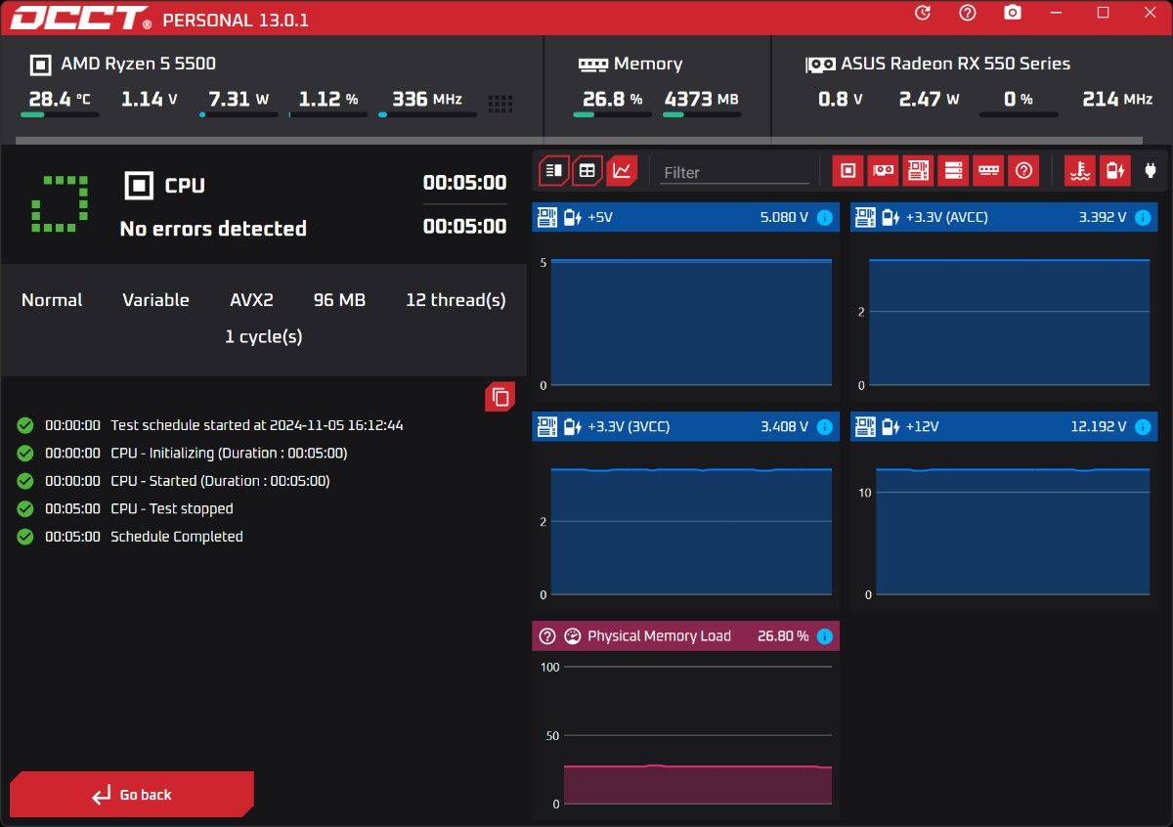Switch to the graph view layout icon

622,170
